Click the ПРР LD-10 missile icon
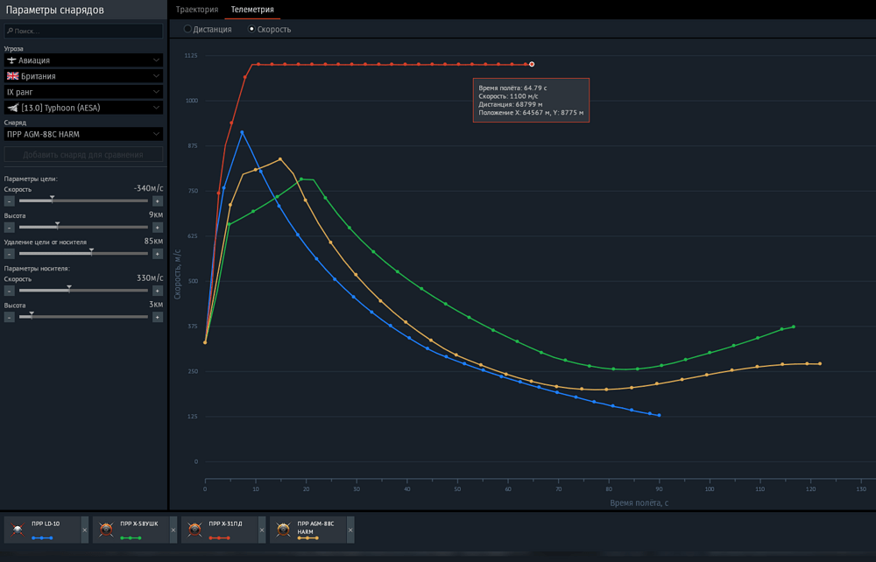 pos(18,529)
